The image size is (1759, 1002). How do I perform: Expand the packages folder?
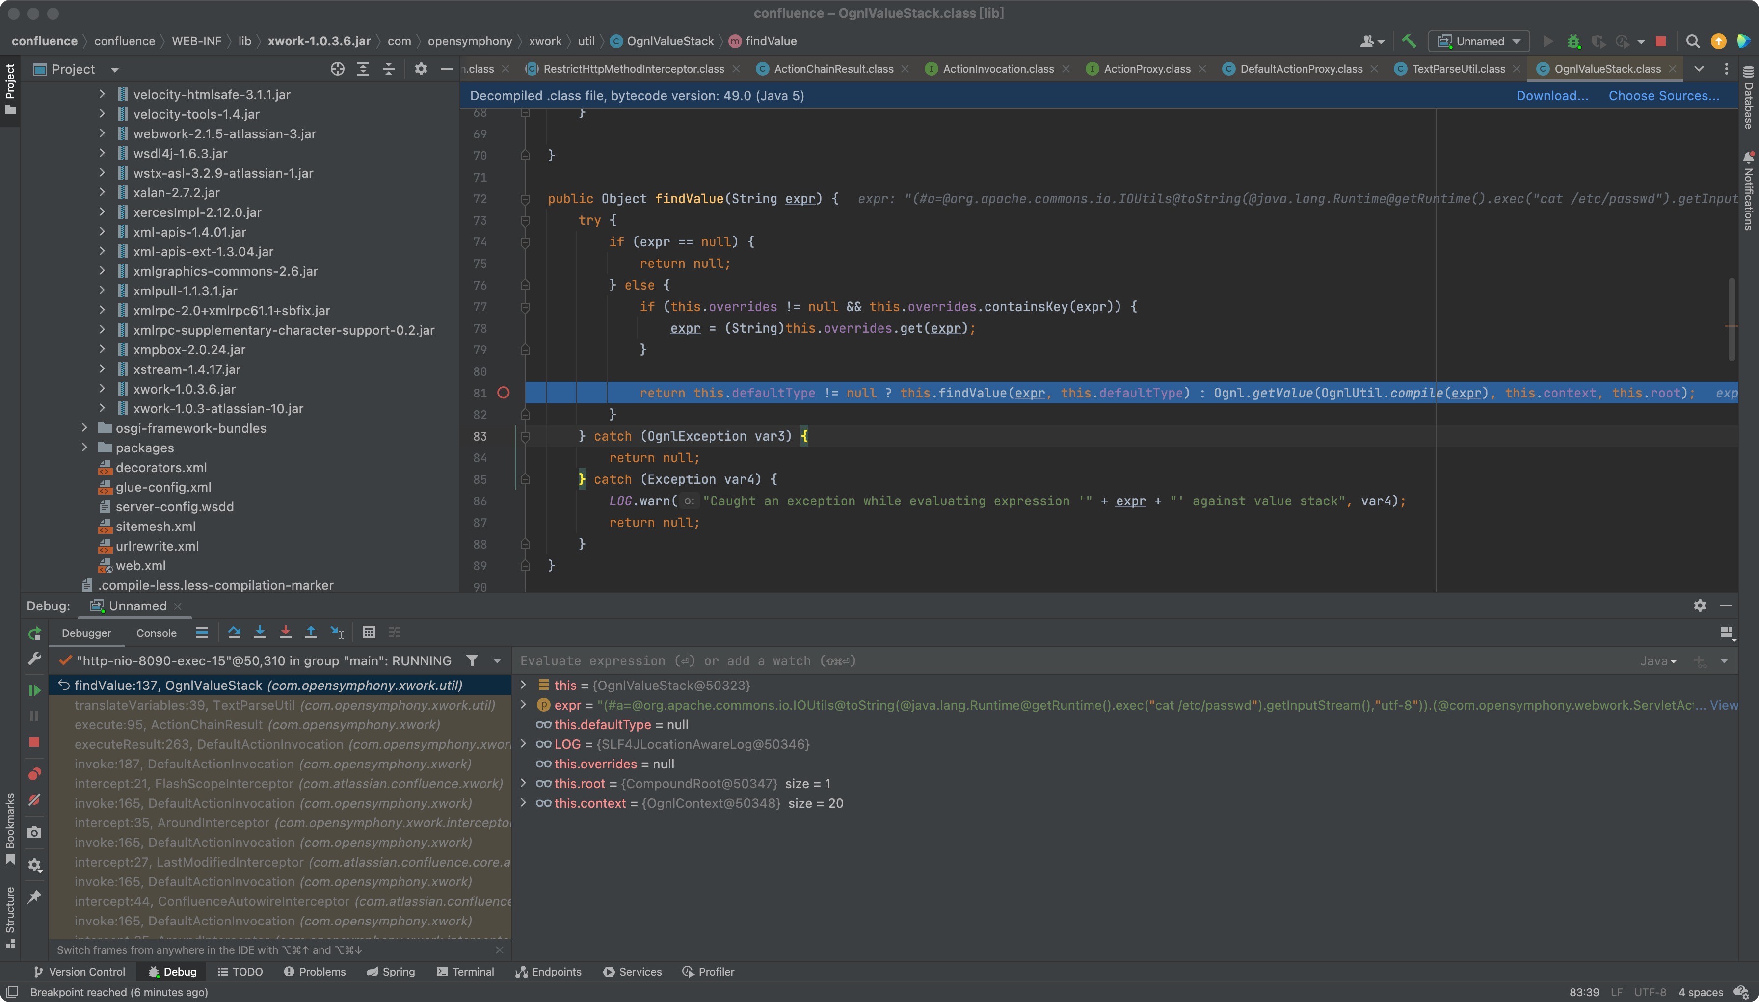(x=84, y=448)
